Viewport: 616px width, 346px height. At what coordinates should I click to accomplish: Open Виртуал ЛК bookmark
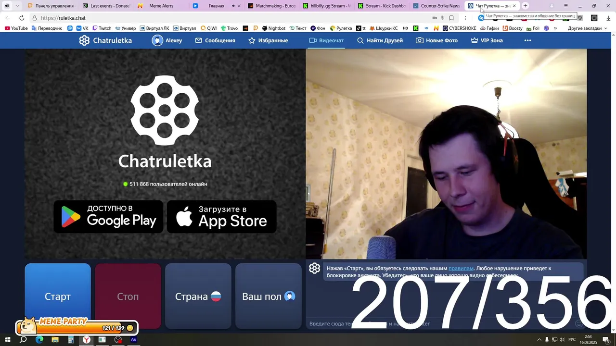point(154,28)
